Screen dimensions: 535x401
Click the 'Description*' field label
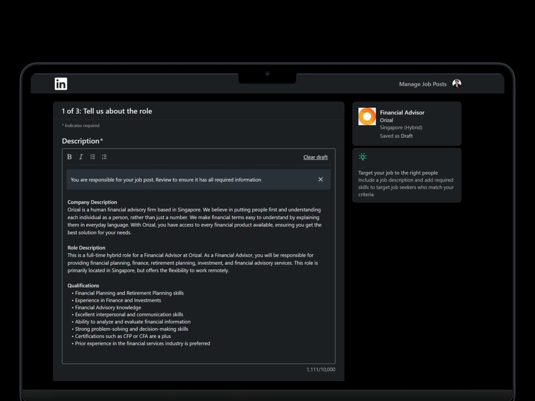82,141
